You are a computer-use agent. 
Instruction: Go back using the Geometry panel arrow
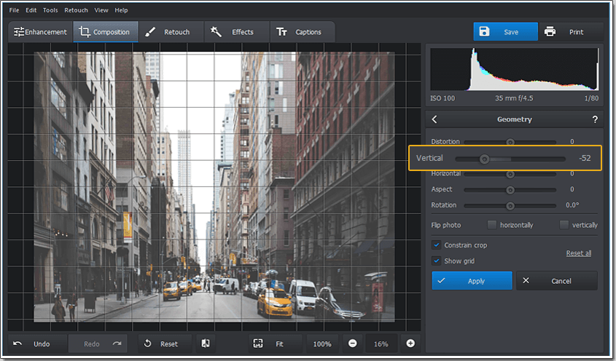click(x=434, y=119)
